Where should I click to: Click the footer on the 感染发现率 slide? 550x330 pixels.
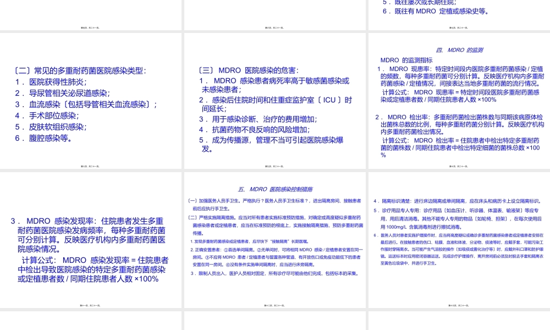coord(91,306)
